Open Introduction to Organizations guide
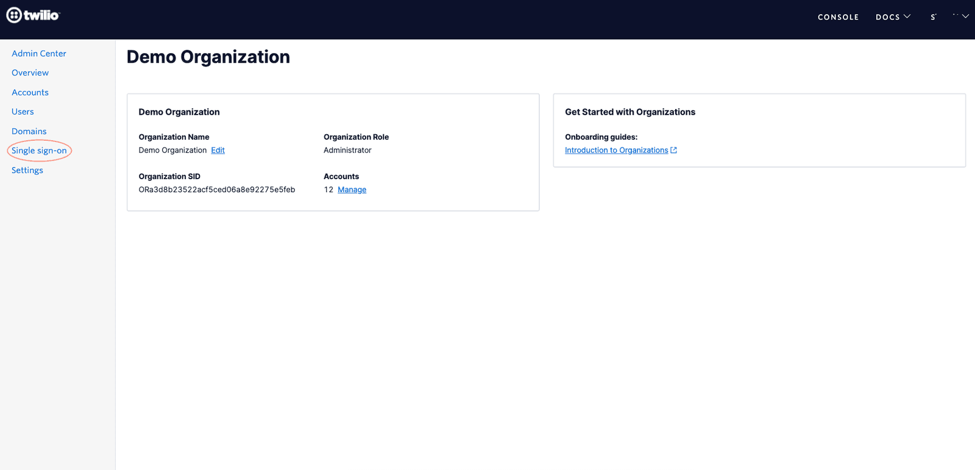Viewport: 975px width, 470px height. [x=616, y=151]
